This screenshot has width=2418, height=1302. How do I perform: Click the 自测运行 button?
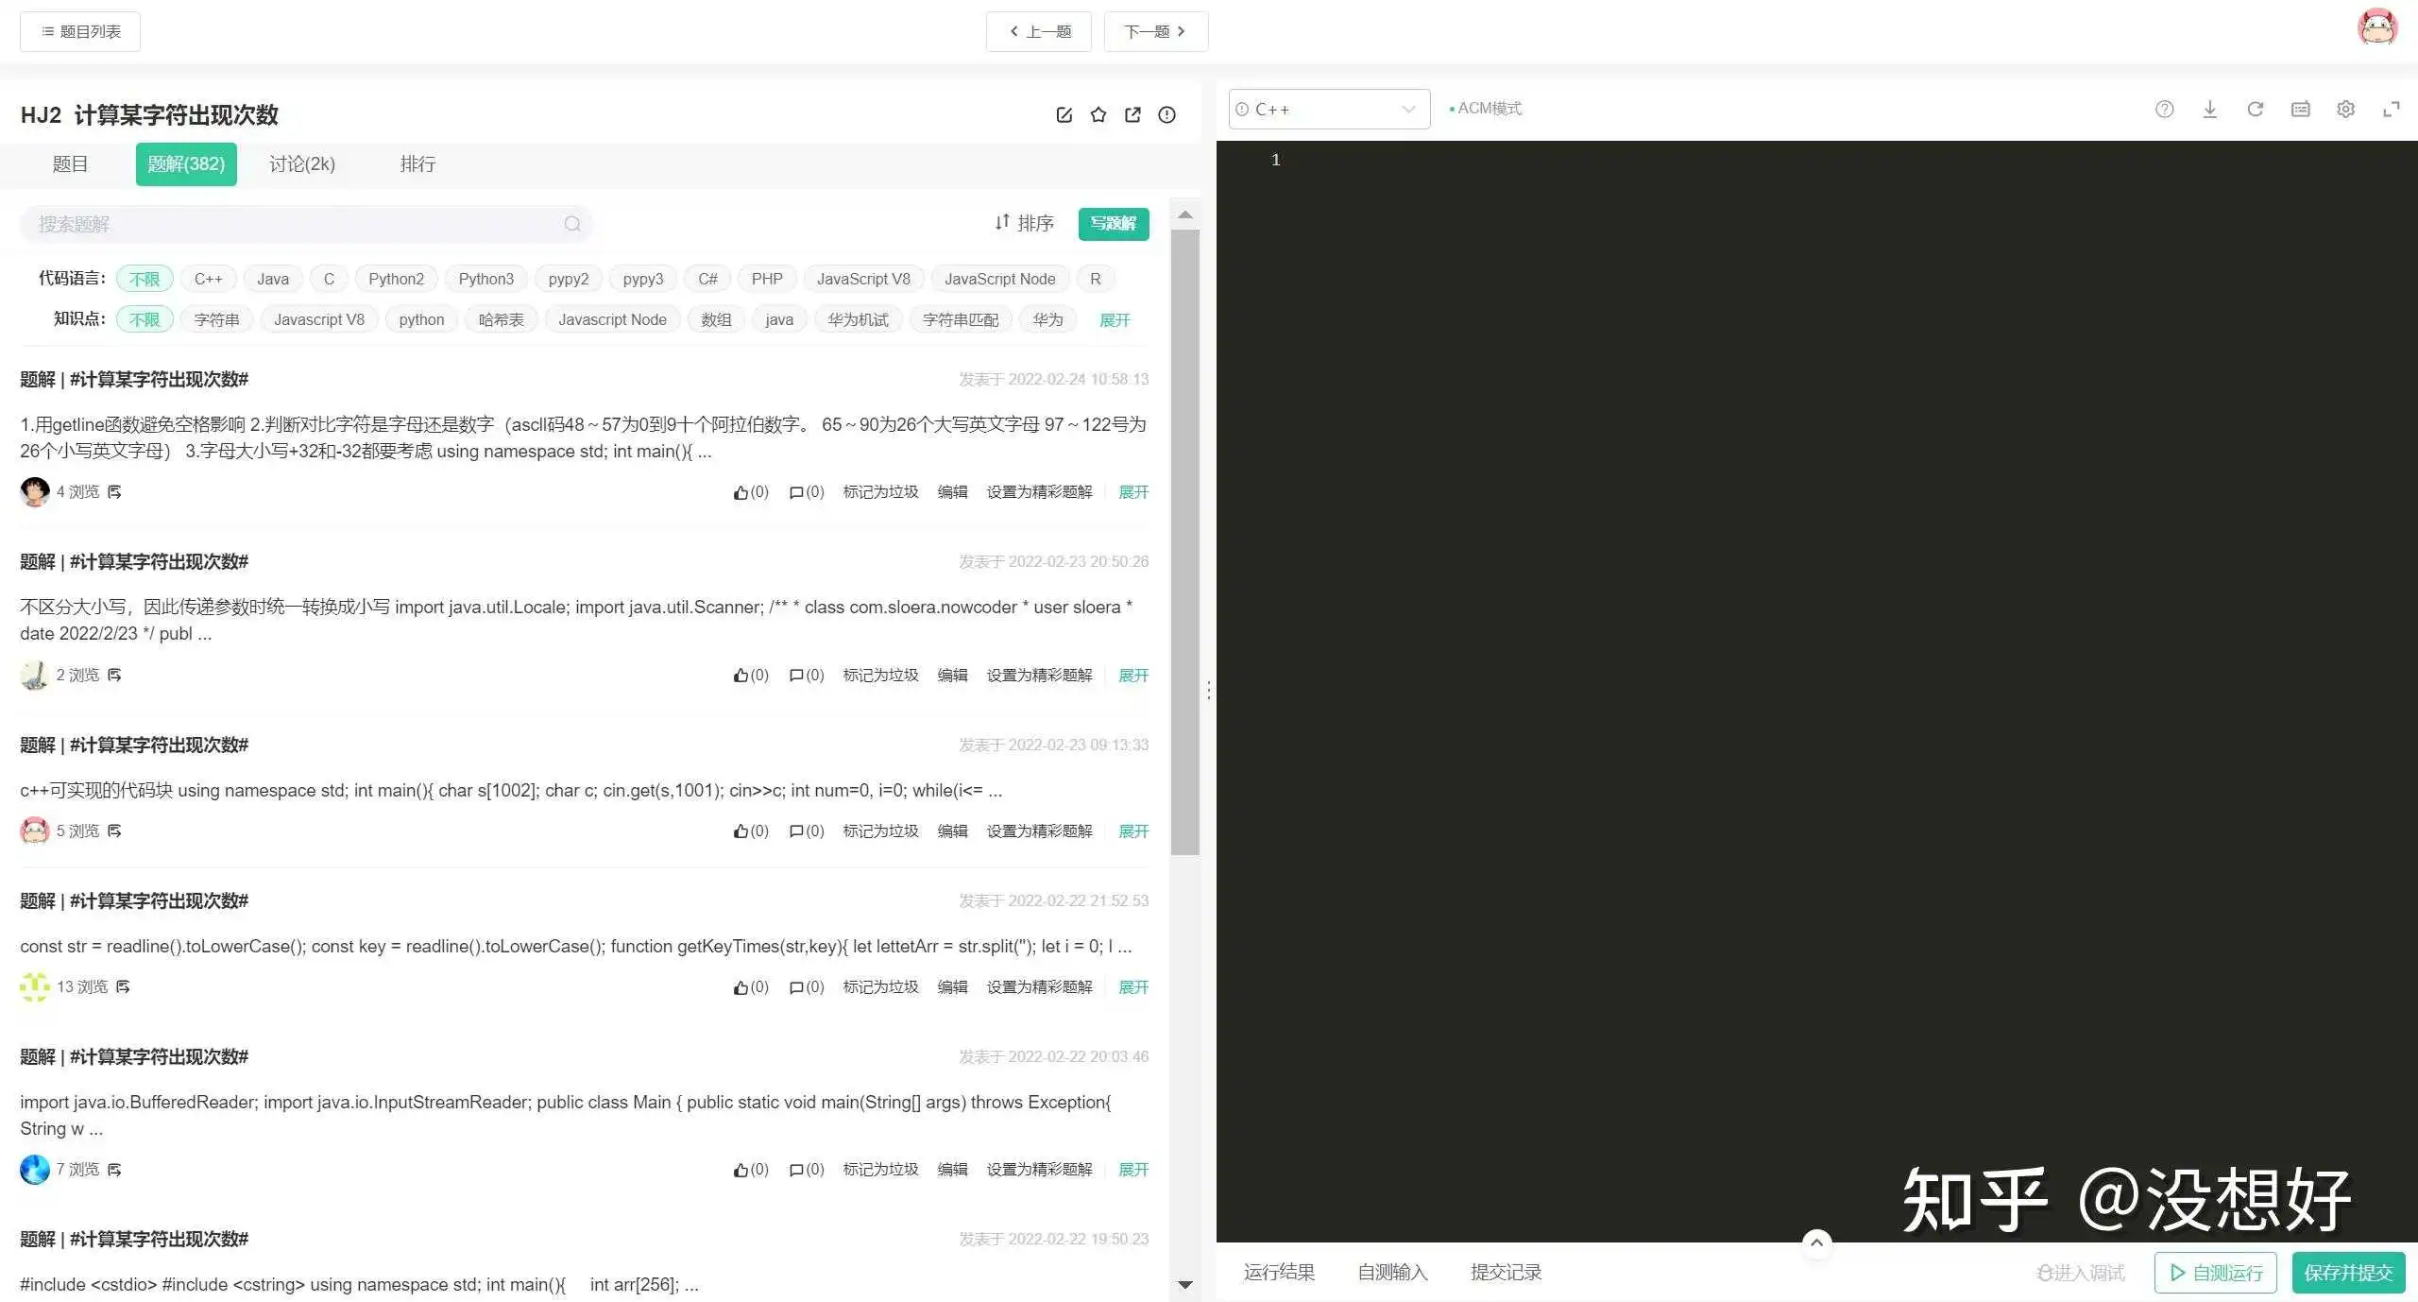click(2215, 1273)
